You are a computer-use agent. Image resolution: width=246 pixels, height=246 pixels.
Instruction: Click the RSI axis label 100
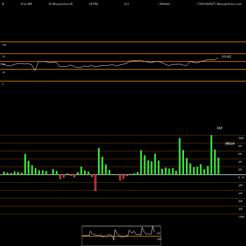(4, 45)
